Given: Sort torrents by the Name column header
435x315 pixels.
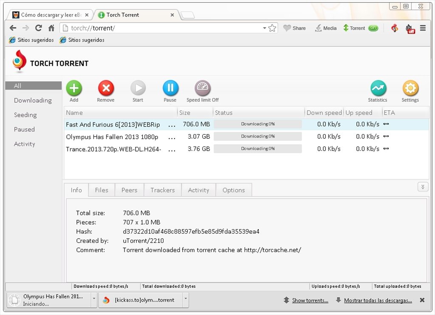Looking at the screenshot, I should click(x=120, y=112).
